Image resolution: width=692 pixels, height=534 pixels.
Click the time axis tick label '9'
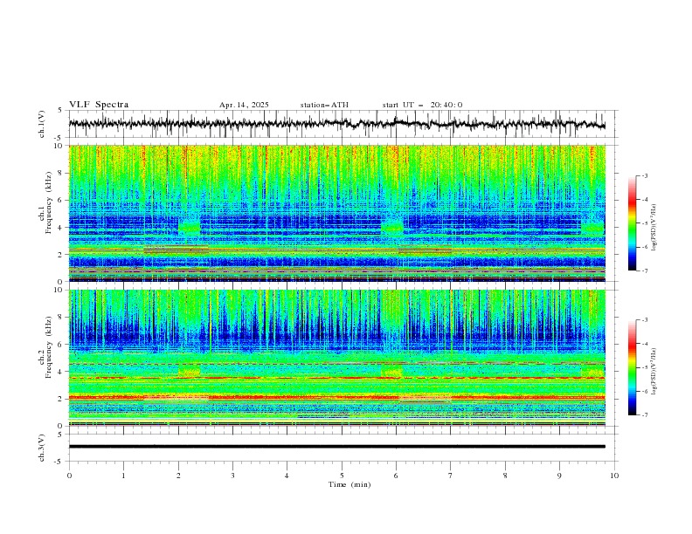point(559,476)
